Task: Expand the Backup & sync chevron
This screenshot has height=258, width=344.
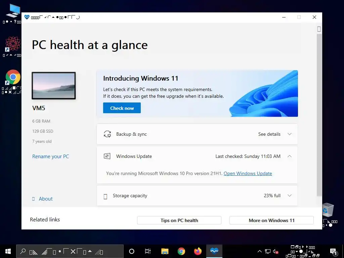Action: [290, 134]
